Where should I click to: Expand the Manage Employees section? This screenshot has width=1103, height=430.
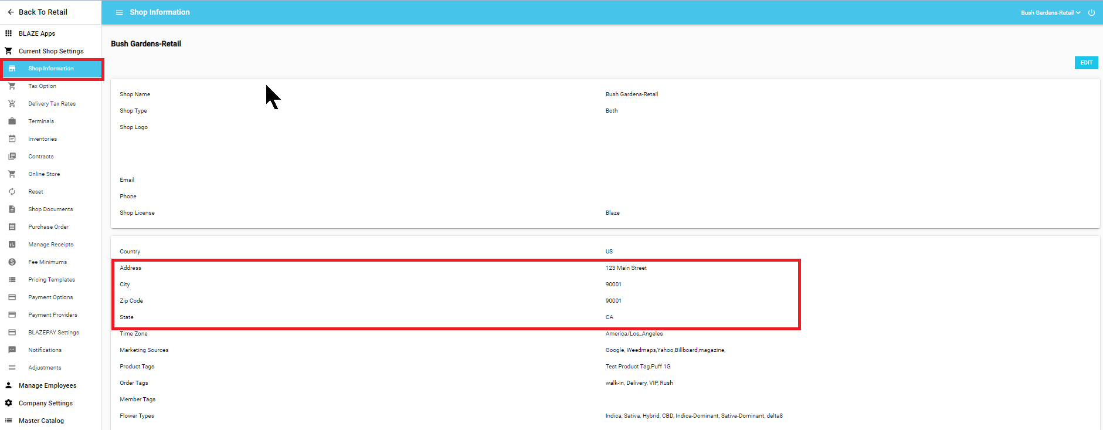(x=47, y=385)
